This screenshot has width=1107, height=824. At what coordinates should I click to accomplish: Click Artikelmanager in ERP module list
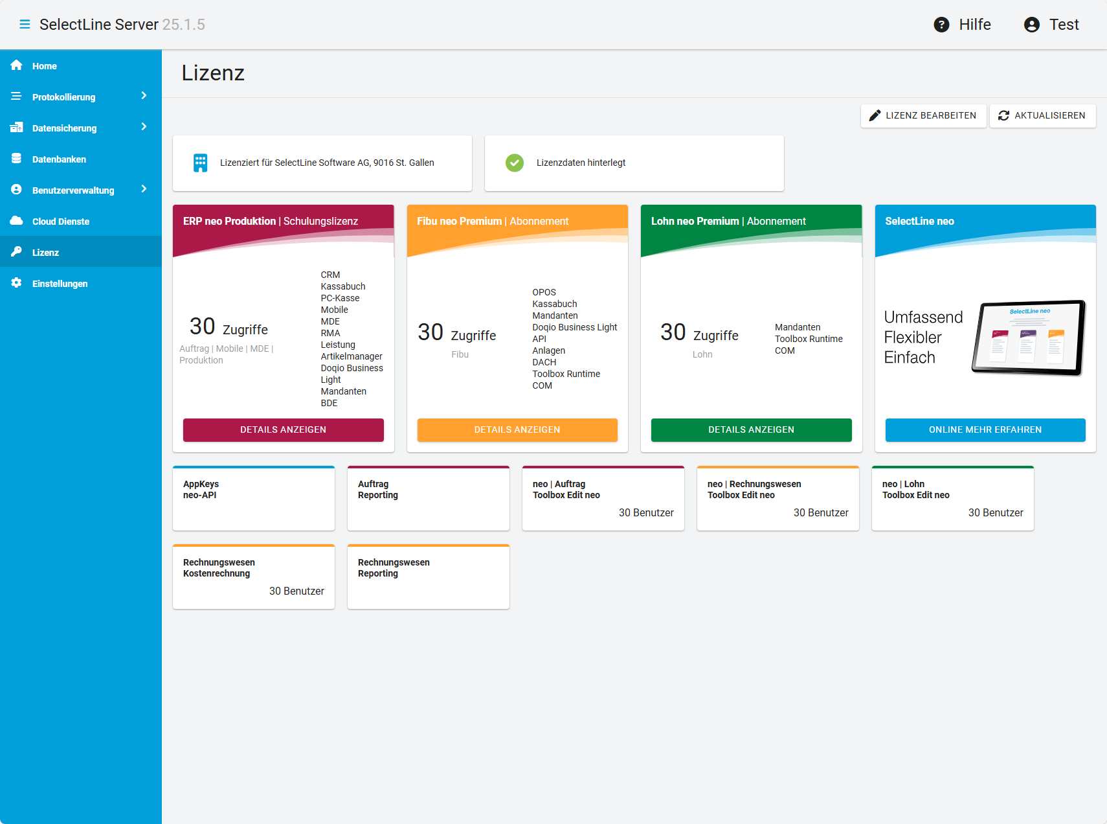coord(352,356)
